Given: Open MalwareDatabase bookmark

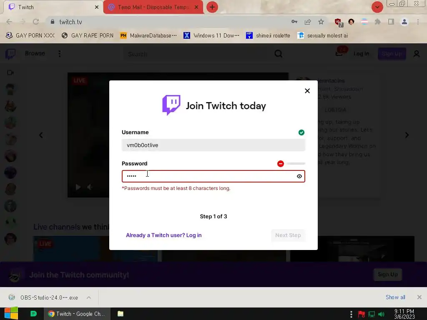Looking at the screenshot, I should [149, 36].
